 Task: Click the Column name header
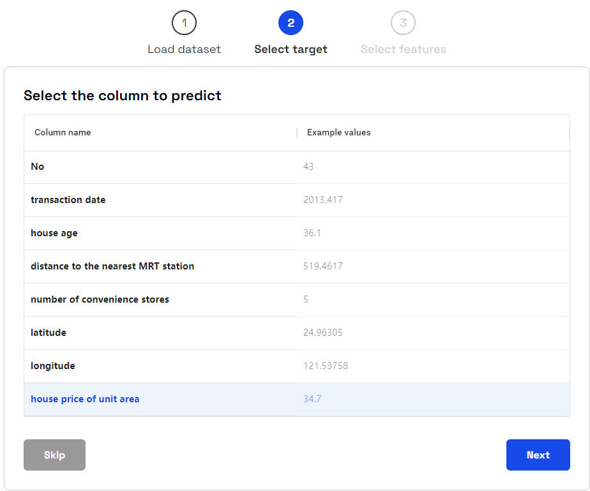[63, 132]
